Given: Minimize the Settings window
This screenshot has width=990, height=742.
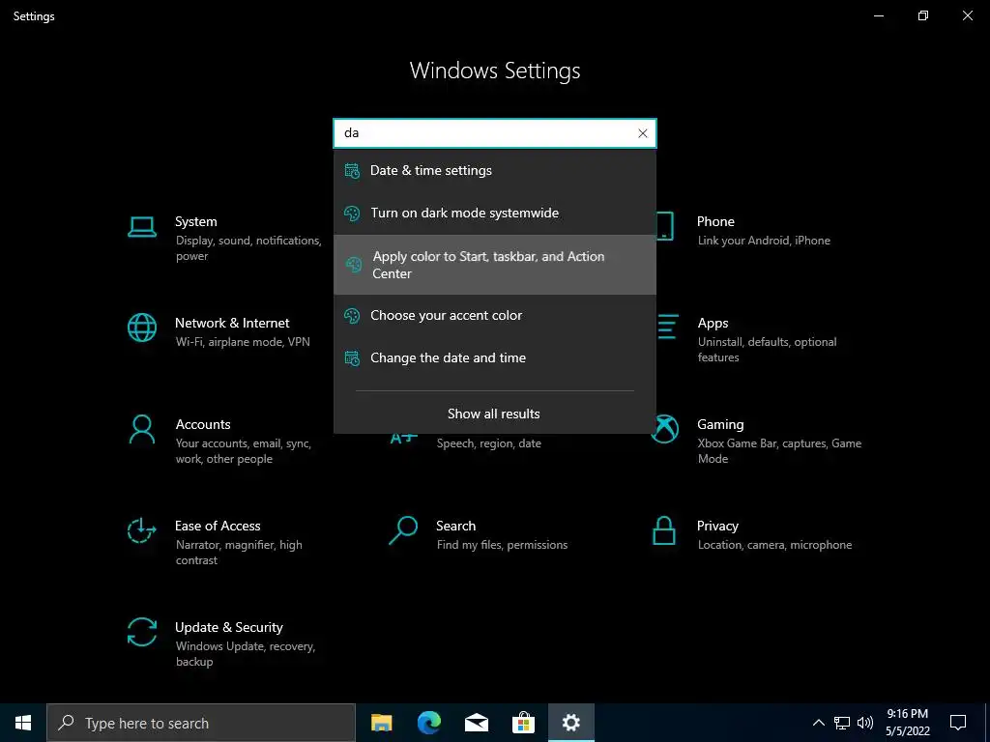Looking at the screenshot, I should (878, 15).
